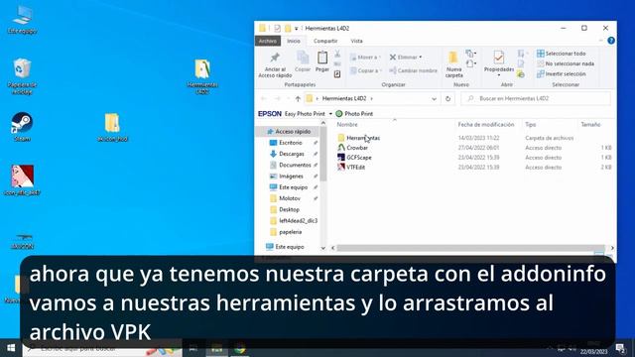Open the Papelera de reciclaje icon
This screenshot has height=357, width=635.
22,76
